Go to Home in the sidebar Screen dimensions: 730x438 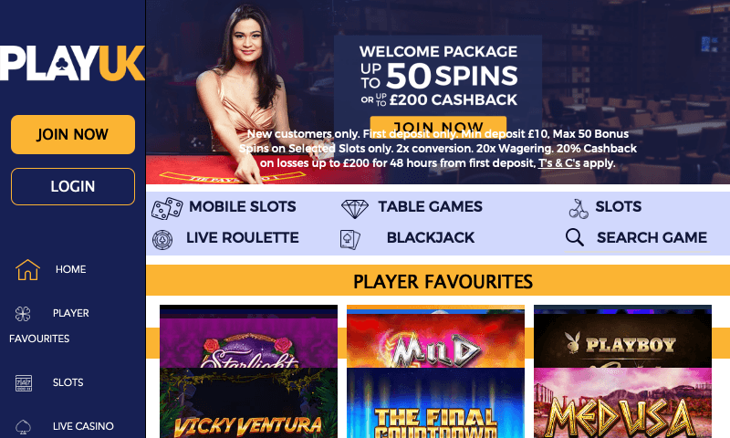click(x=71, y=269)
